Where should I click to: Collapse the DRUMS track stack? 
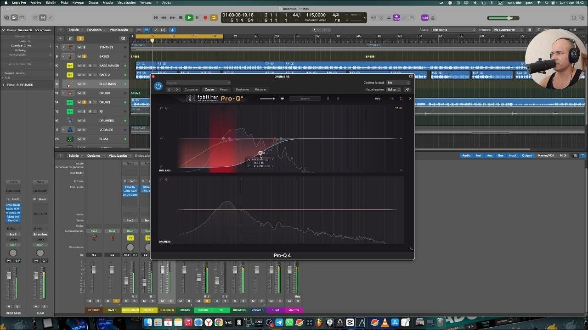63,93
